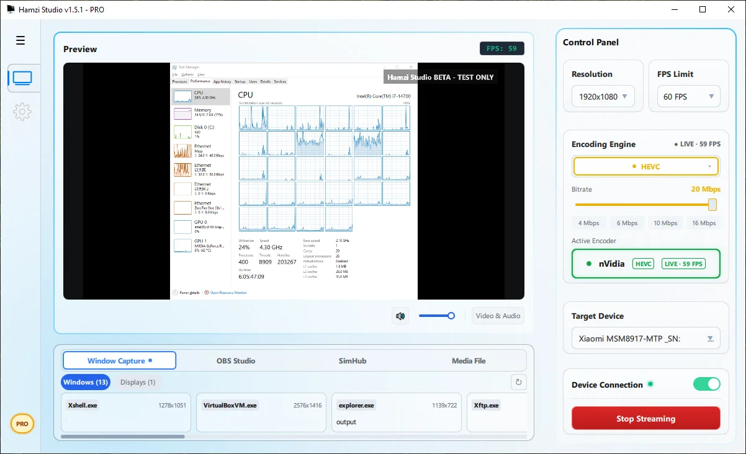Switch to the SimHub tab
The width and height of the screenshot is (746, 454).
tap(353, 360)
